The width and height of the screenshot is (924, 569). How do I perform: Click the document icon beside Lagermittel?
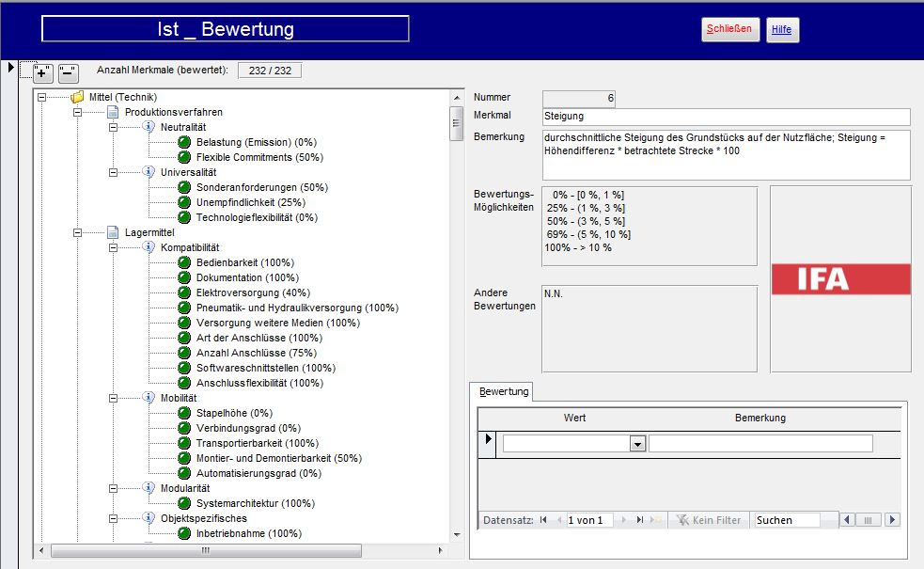coord(113,232)
